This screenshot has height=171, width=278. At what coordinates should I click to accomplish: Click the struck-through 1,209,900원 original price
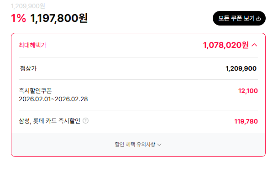click(28, 6)
